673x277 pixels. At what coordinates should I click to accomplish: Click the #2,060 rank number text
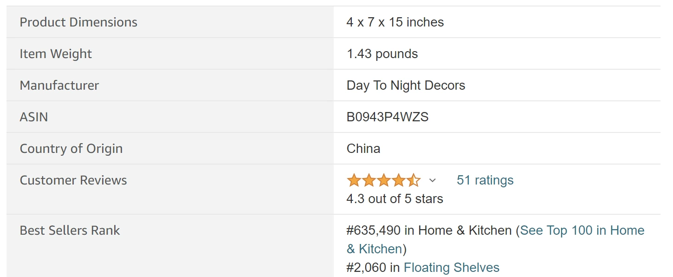(x=366, y=268)
